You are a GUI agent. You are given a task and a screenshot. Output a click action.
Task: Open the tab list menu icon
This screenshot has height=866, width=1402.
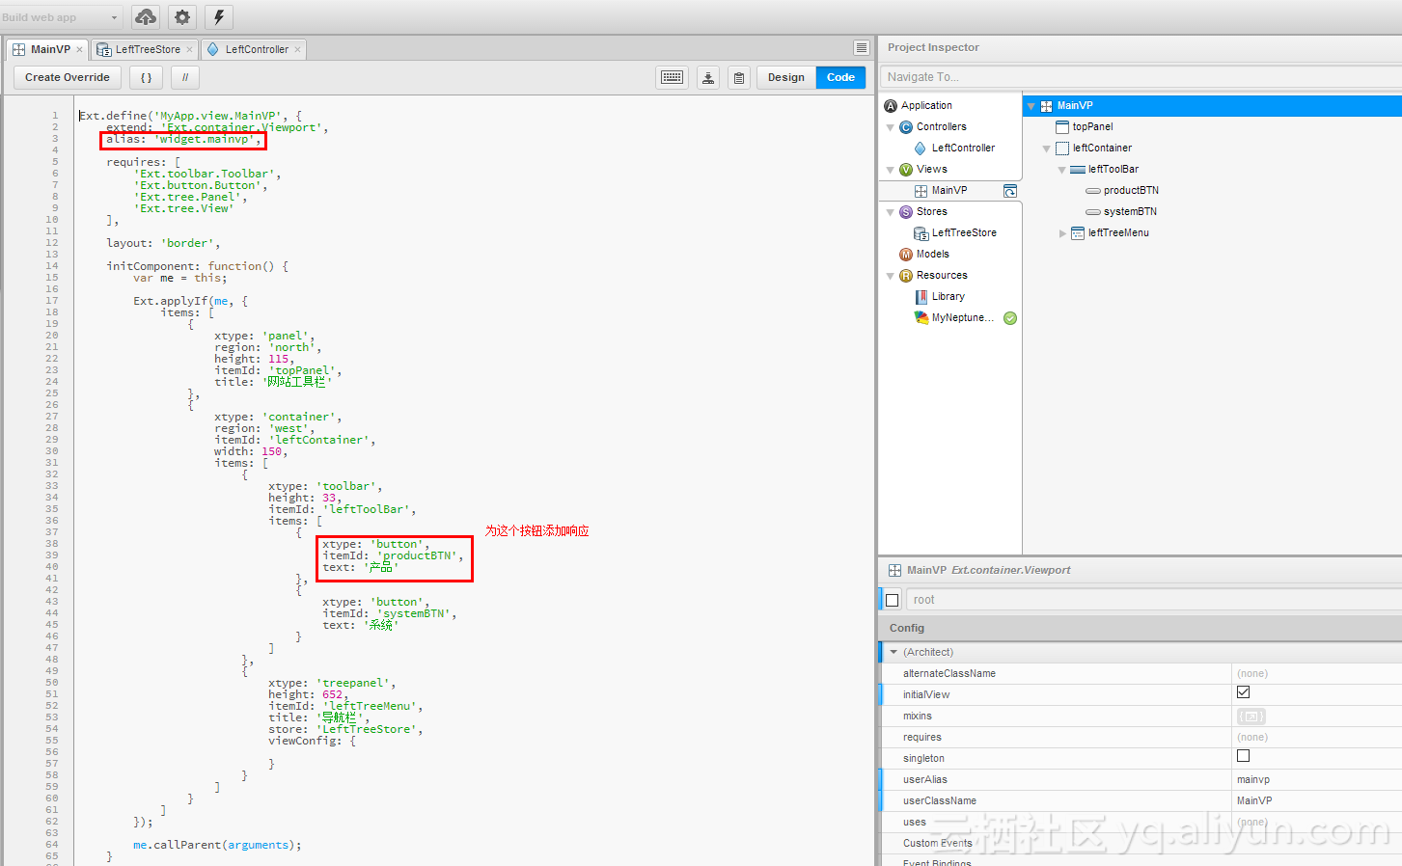[862, 48]
